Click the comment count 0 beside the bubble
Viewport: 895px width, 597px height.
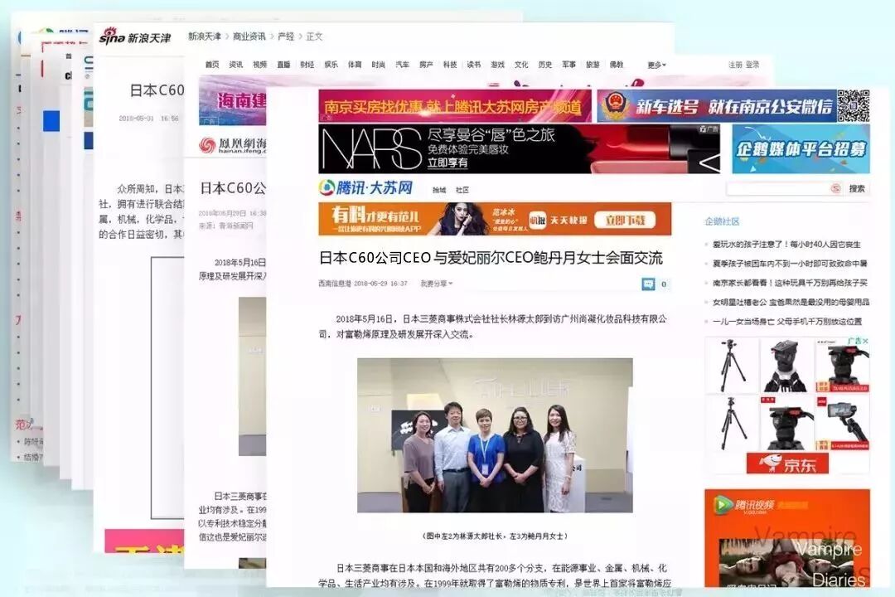tap(663, 284)
